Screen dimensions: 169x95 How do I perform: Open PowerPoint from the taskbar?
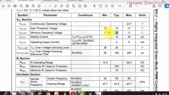point(57,93)
